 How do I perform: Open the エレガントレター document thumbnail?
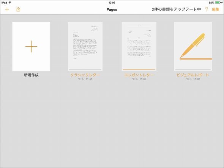[x=139, y=46]
